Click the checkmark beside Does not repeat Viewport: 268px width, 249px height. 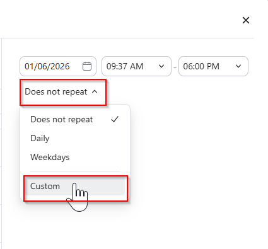(x=115, y=119)
